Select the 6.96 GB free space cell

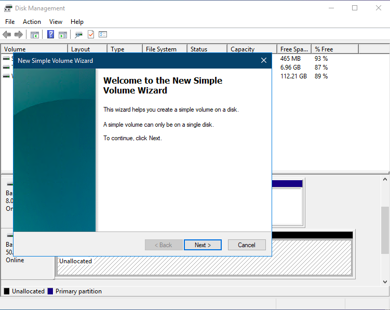click(x=290, y=68)
